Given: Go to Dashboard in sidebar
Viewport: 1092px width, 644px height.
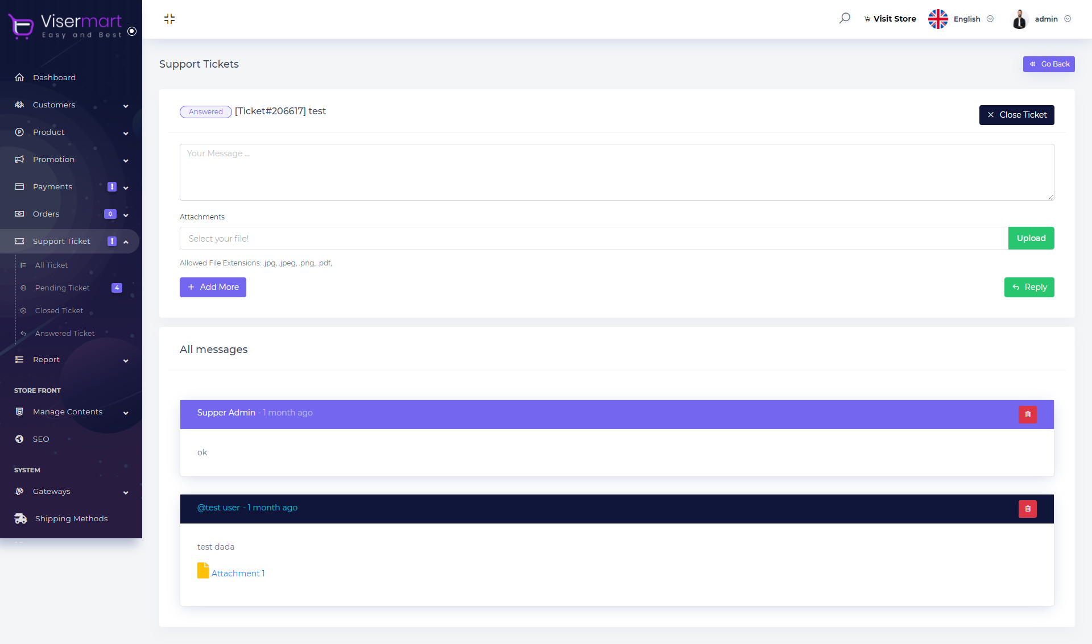Looking at the screenshot, I should coord(54,77).
